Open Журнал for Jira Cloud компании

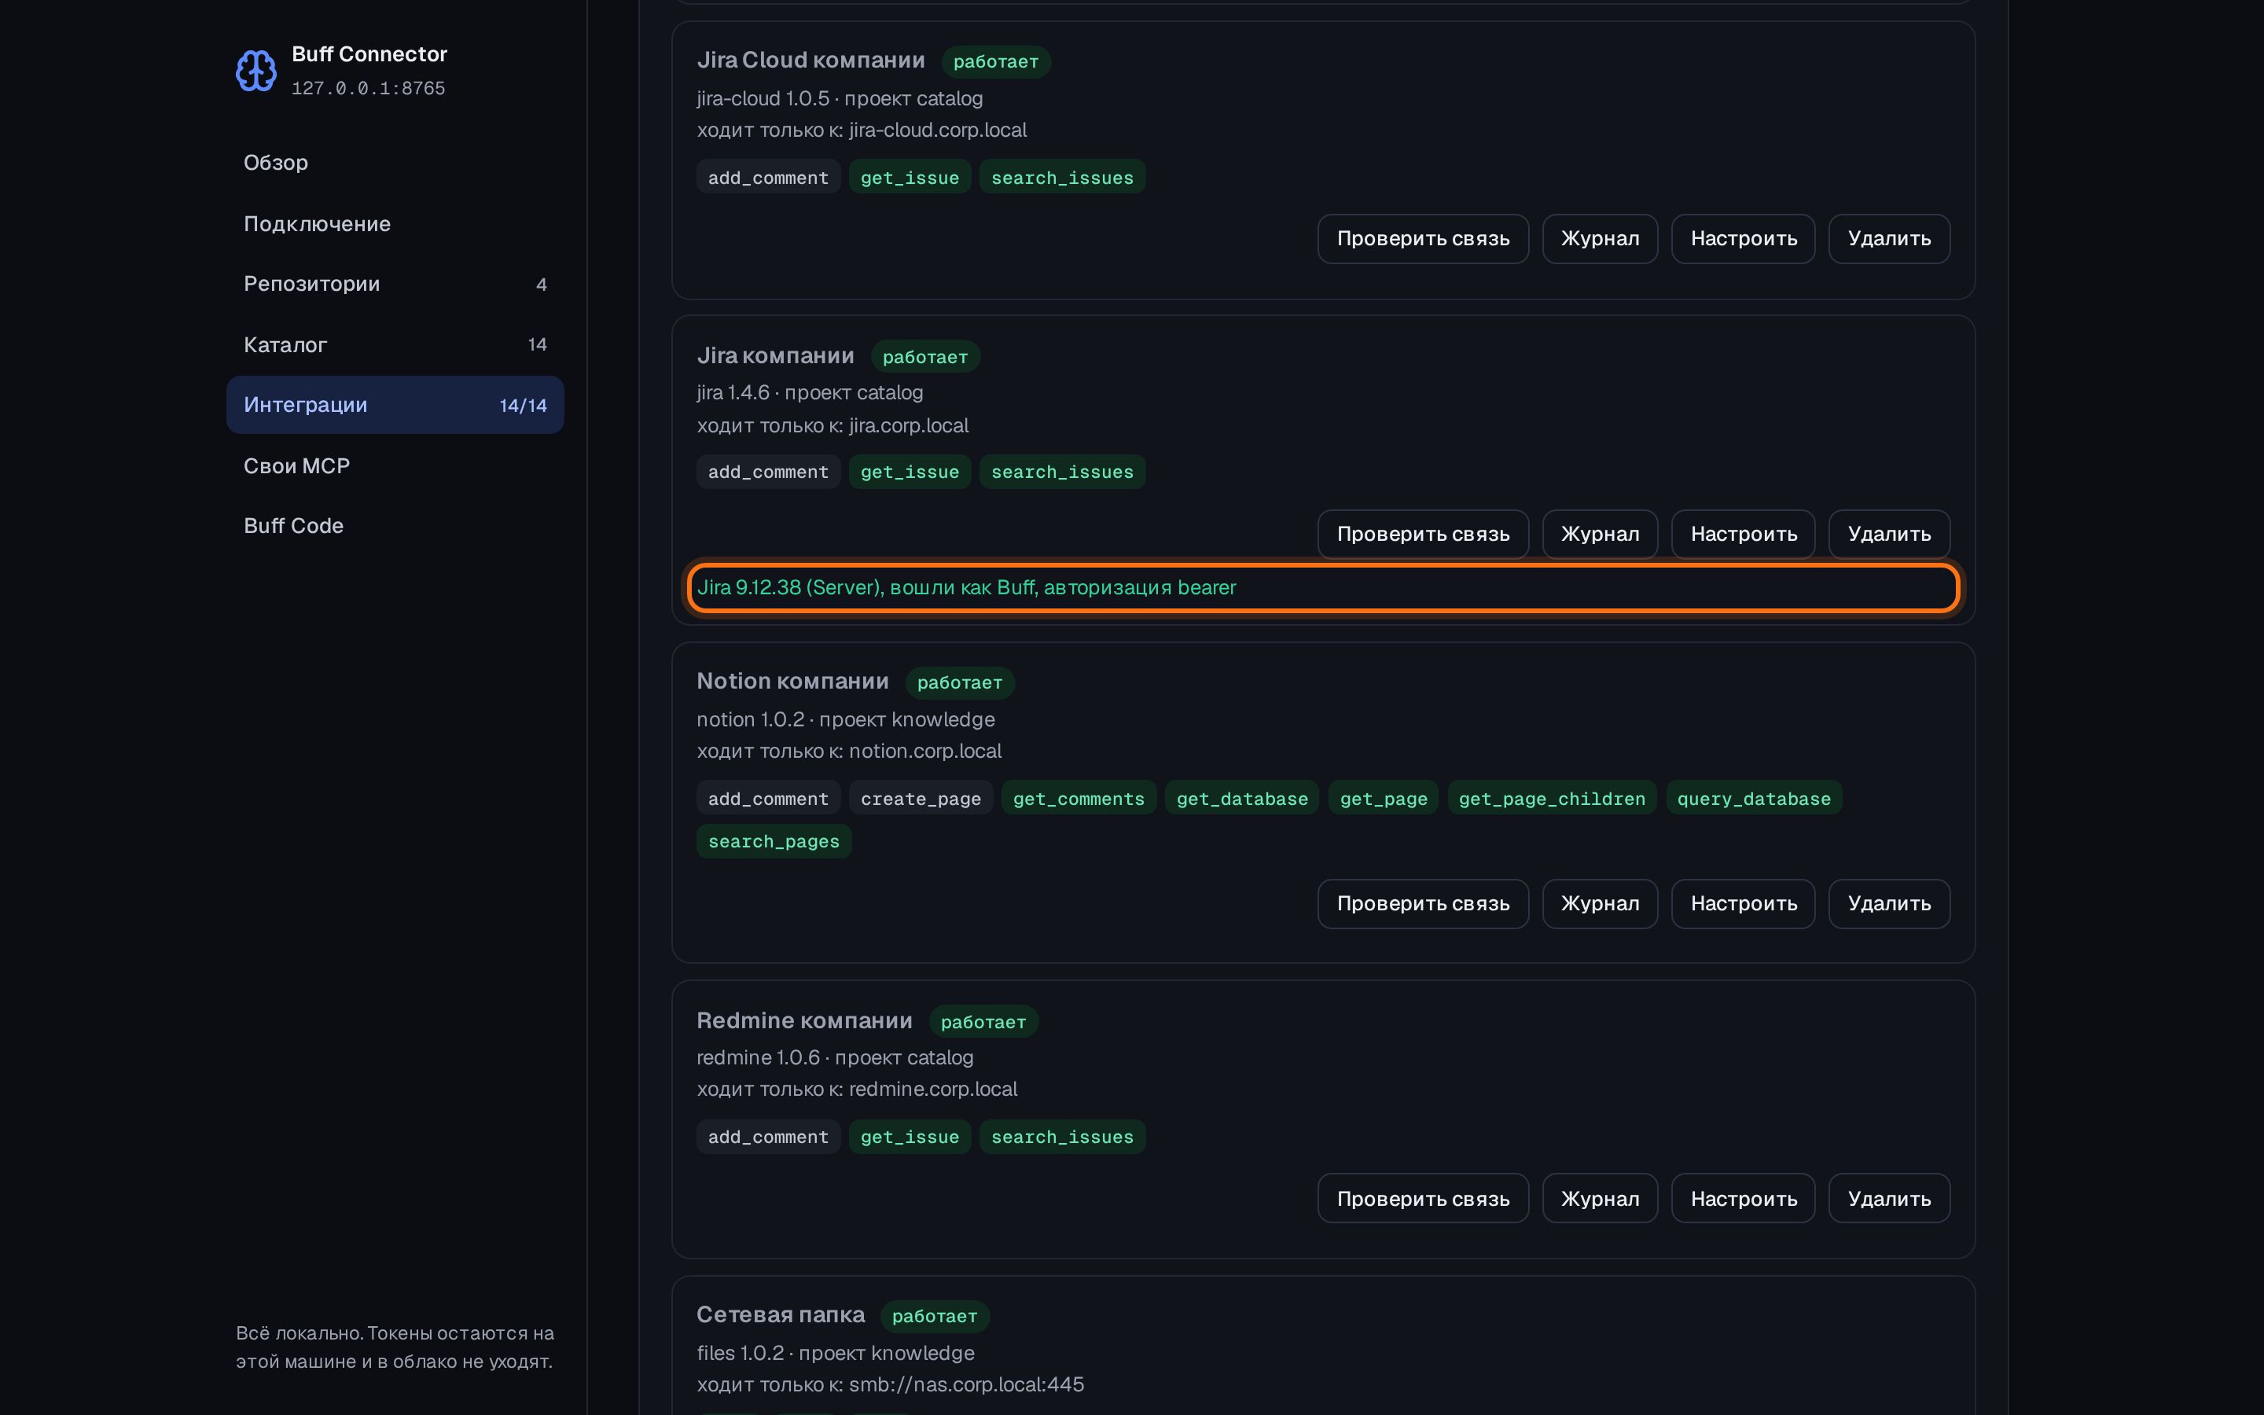(1600, 239)
